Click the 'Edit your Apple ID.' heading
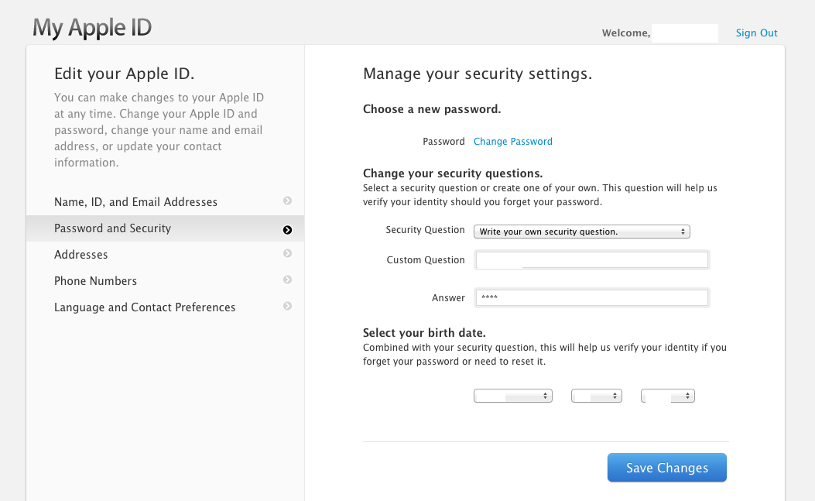Image resolution: width=815 pixels, height=501 pixels. 125,74
